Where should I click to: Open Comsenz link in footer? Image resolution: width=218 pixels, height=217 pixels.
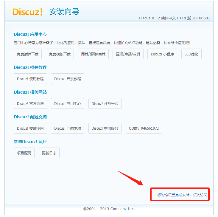[x=119, y=209]
